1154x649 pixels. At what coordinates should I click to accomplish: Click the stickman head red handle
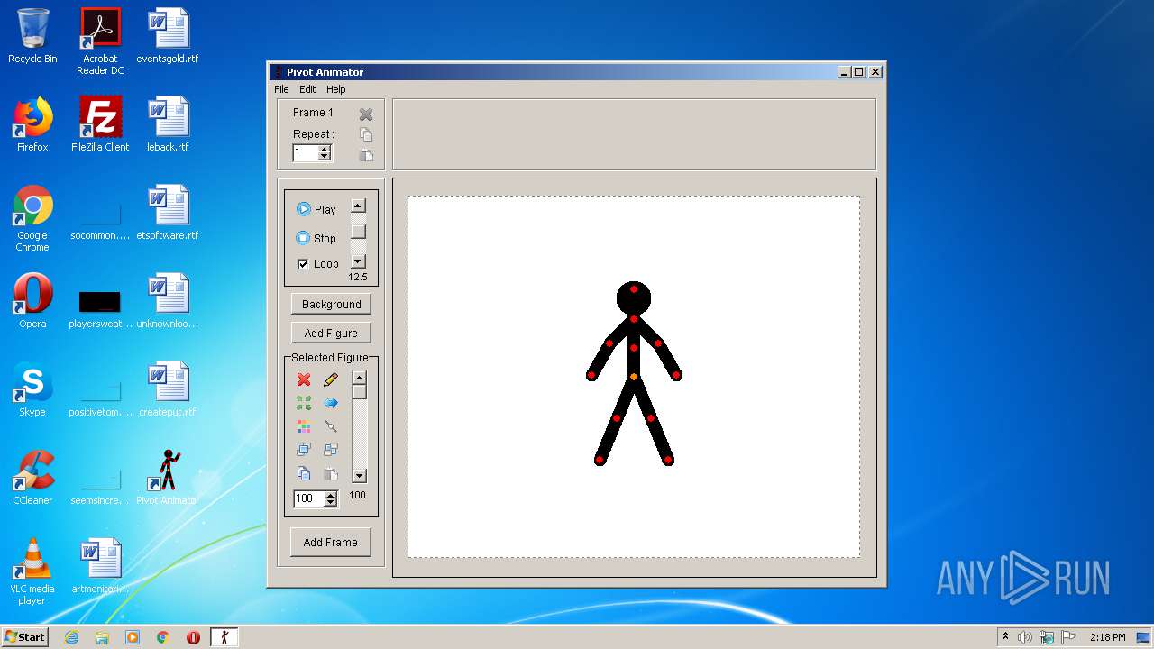click(x=634, y=289)
